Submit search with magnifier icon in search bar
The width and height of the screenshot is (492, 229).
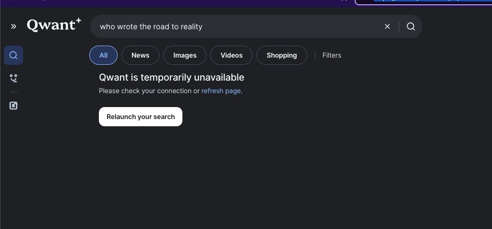411,27
